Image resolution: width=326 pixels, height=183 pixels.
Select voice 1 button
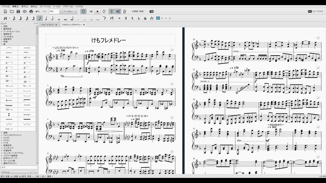(158, 18)
